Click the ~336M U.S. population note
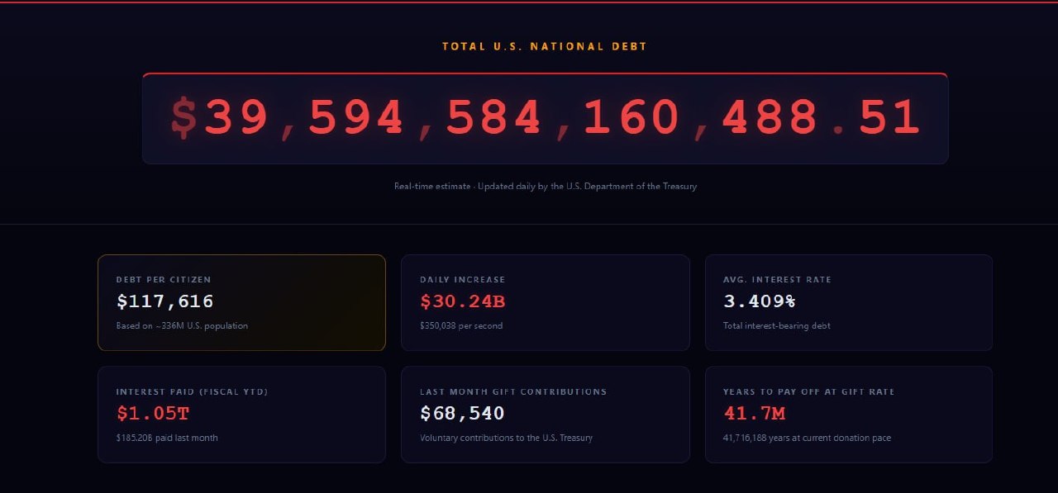1058x493 pixels. pos(182,325)
